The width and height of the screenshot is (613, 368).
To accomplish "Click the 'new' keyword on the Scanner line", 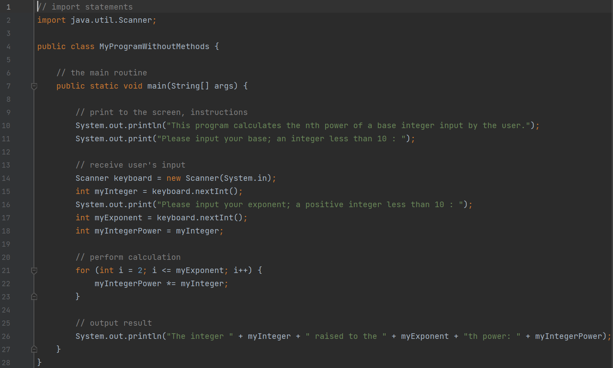I will (174, 178).
